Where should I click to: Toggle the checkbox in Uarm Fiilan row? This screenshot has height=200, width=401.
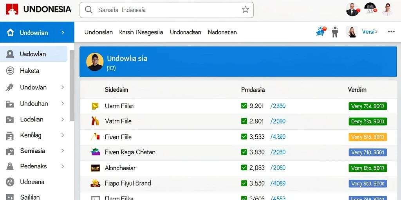[244, 105]
